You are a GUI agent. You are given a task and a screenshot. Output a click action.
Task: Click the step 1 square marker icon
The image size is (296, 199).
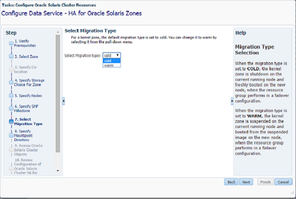(x=11, y=43)
